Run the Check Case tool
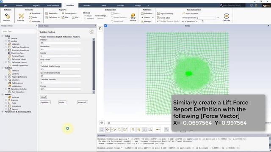 click(163, 18)
